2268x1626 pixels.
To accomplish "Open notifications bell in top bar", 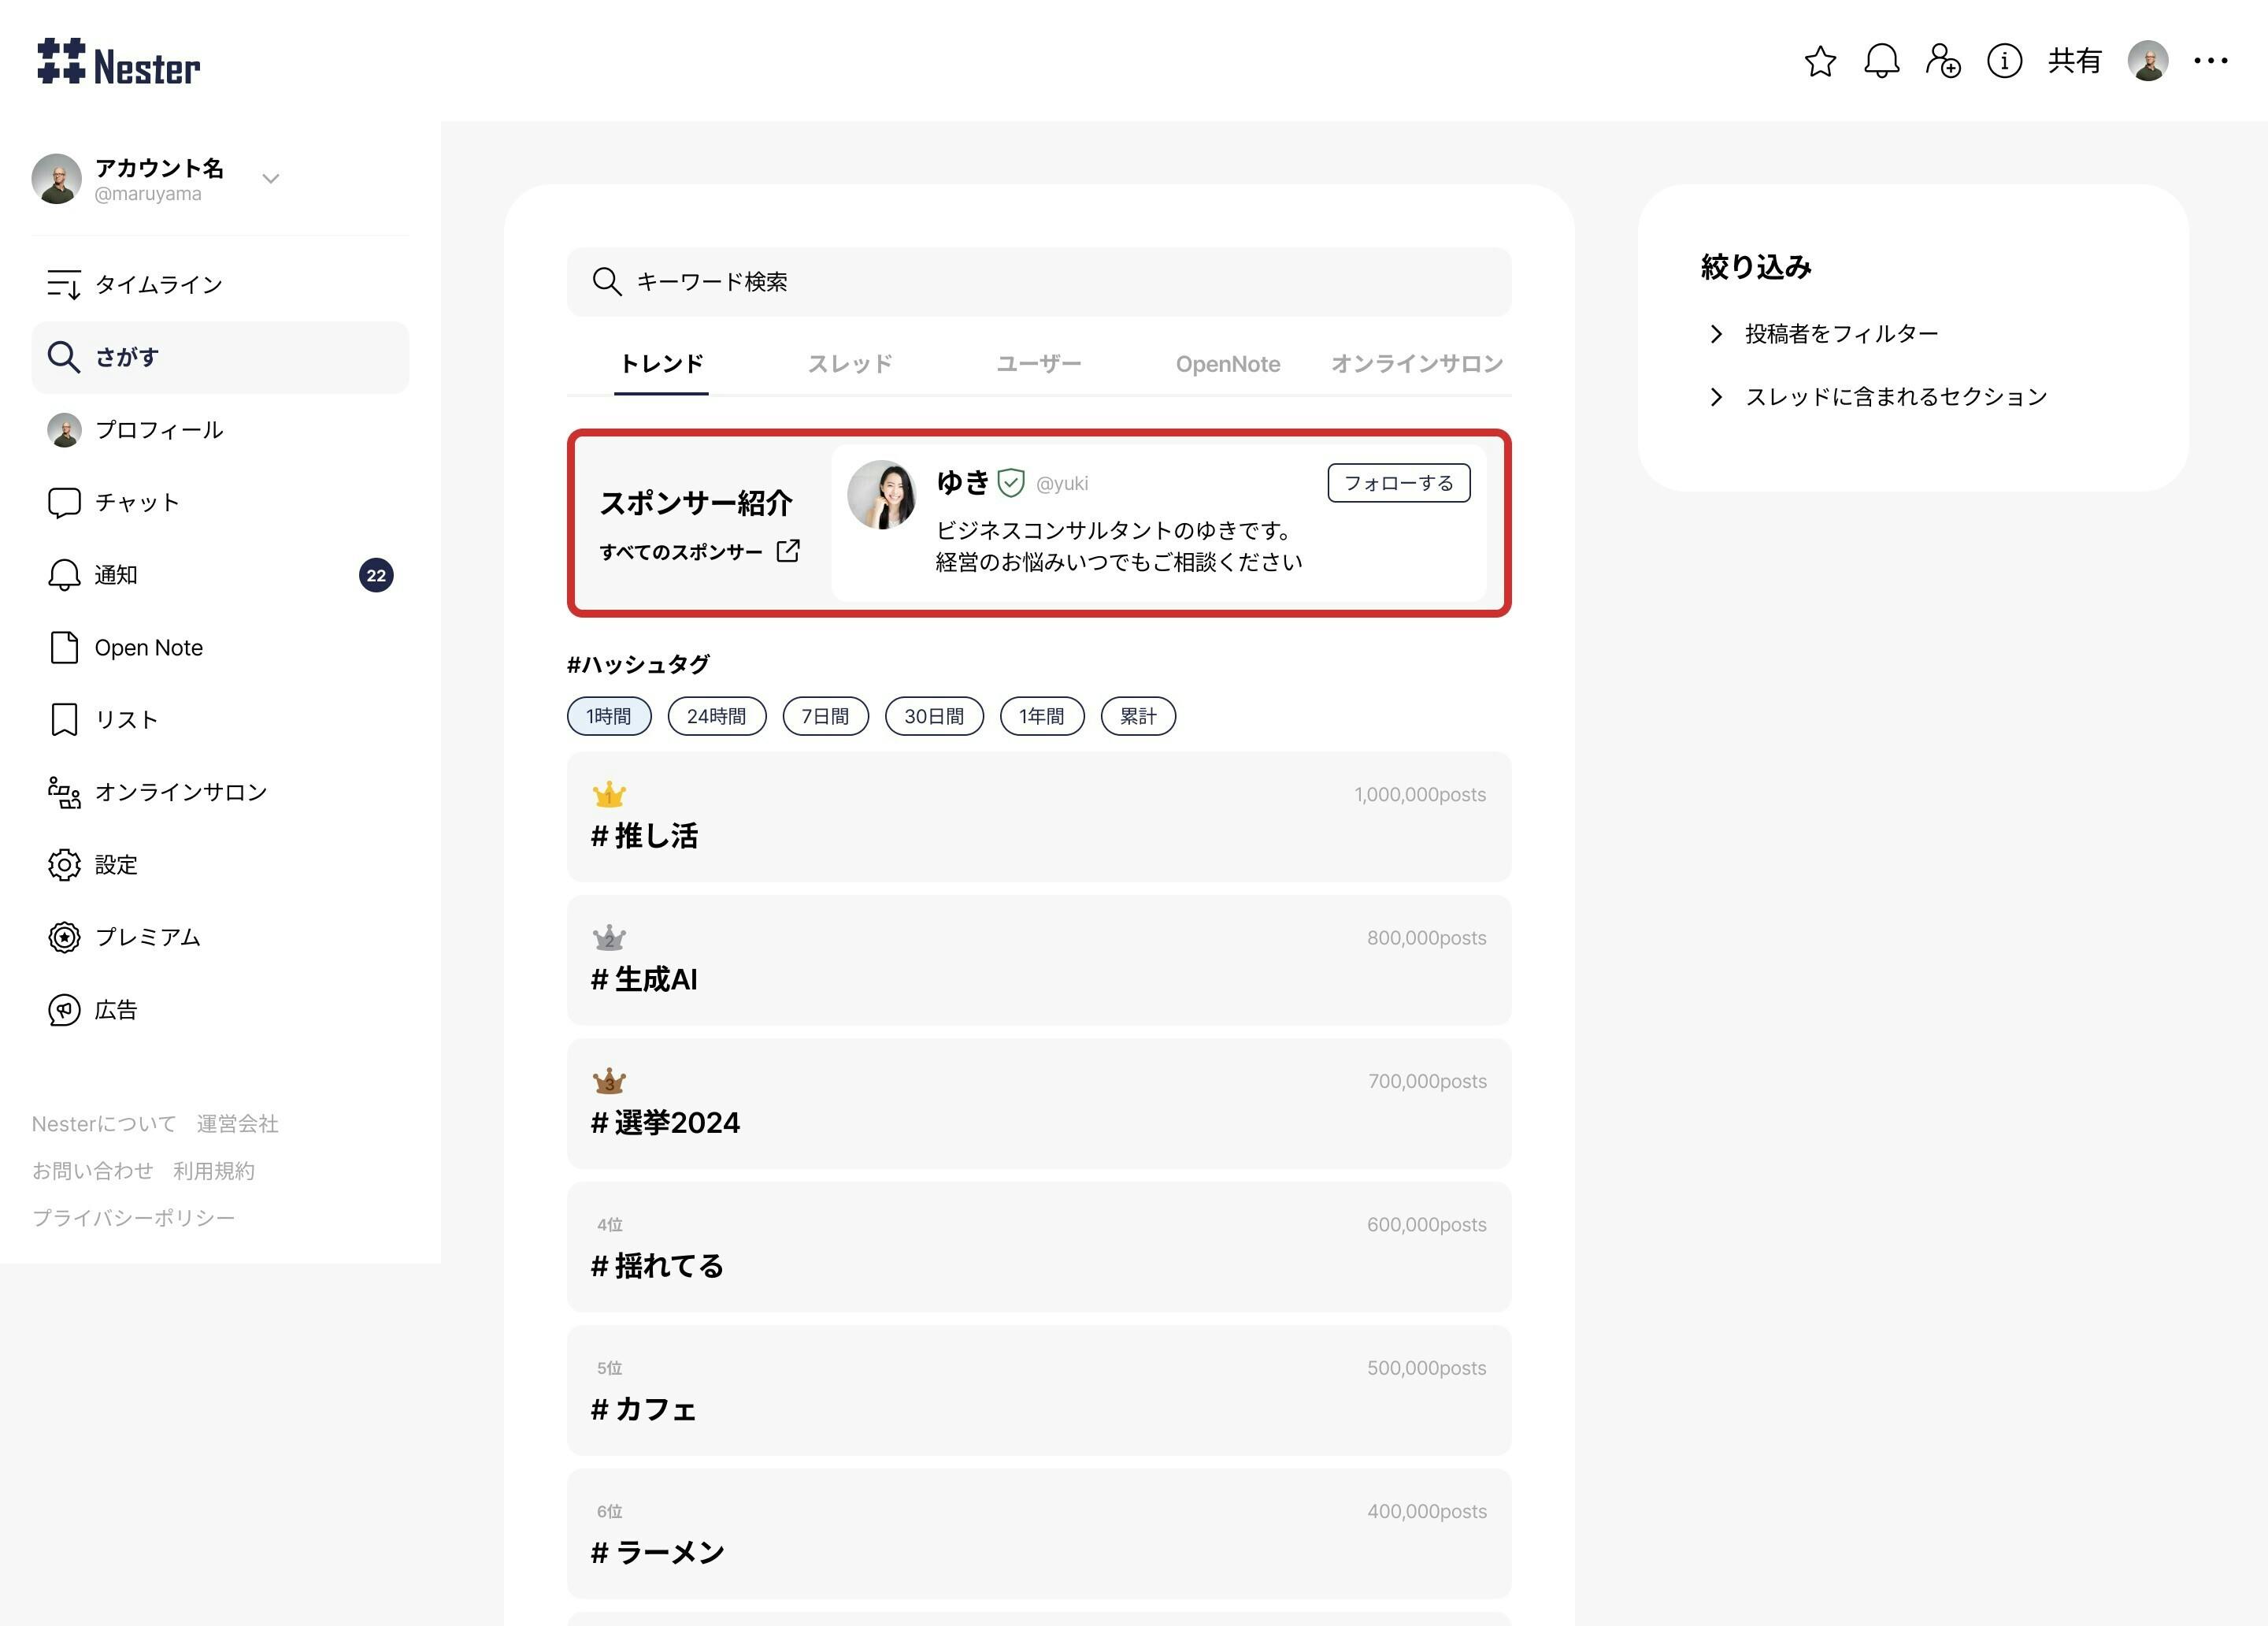I will click(x=1881, y=61).
